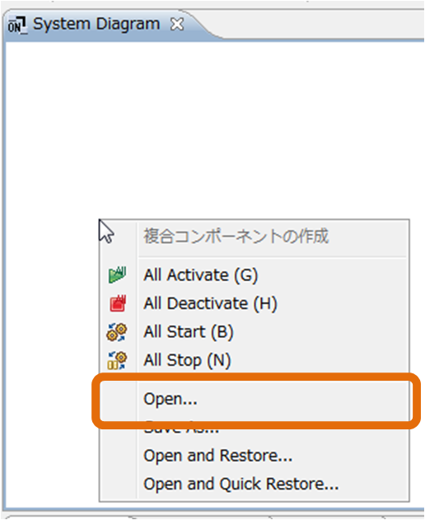Click the grayed 複合コンポーネントの作成 entry
The width and height of the screenshot is (425, 520).
[255, 237]
